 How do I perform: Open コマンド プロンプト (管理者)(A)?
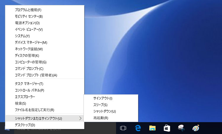coord(45,75)
